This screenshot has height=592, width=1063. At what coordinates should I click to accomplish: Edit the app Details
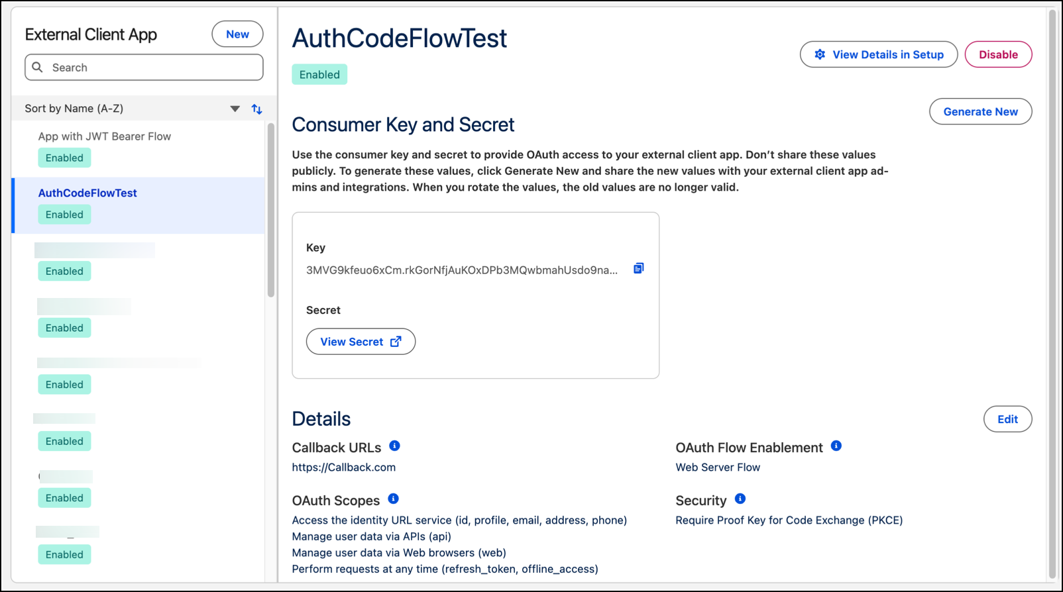tap(1007, 419)
